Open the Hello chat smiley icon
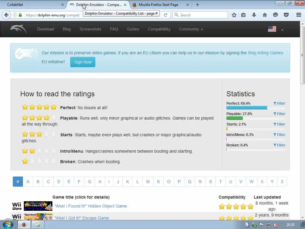 pyautogui.click(x=275, y=15)
